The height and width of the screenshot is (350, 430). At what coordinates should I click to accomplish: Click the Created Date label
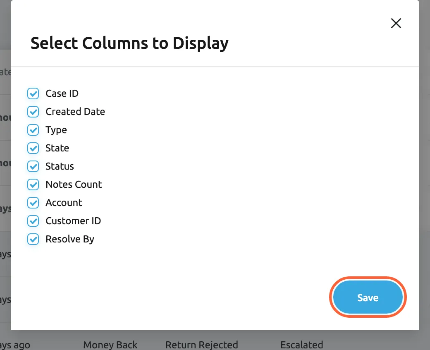click(75, 112)
